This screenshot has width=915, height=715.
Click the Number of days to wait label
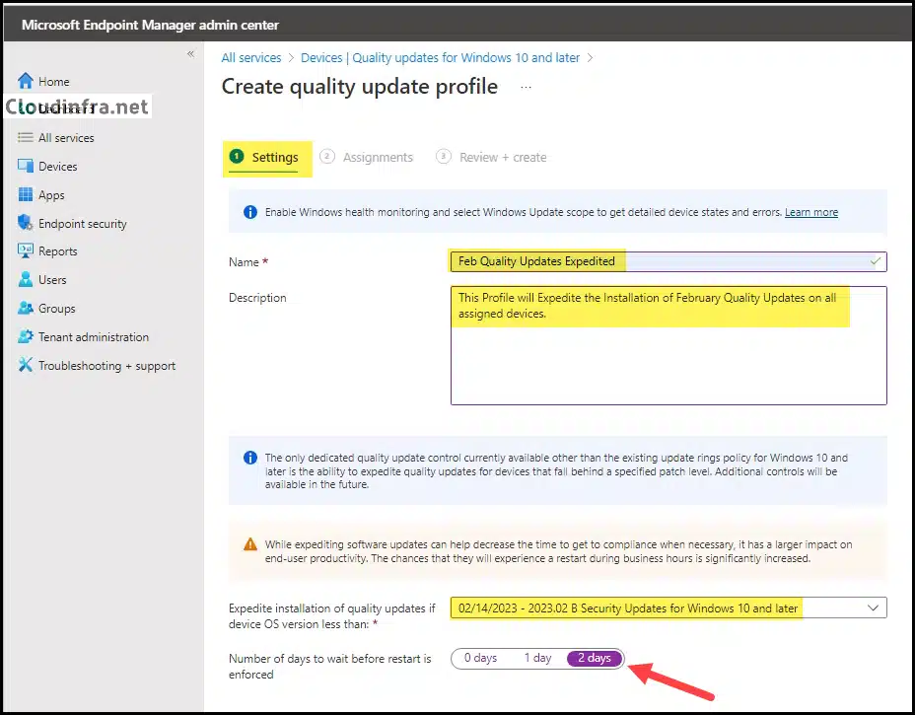coord(329,667)
